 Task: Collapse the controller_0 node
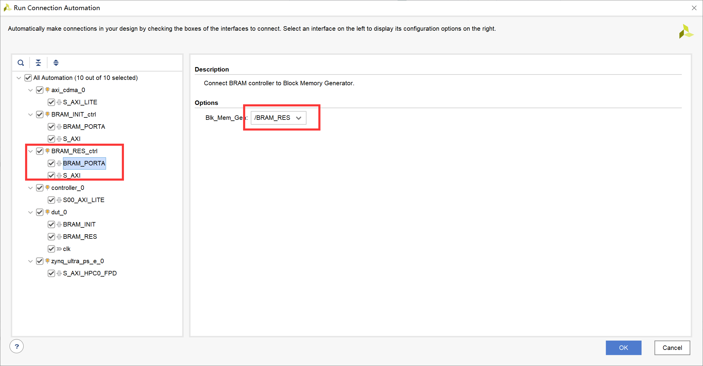point(30,188)
